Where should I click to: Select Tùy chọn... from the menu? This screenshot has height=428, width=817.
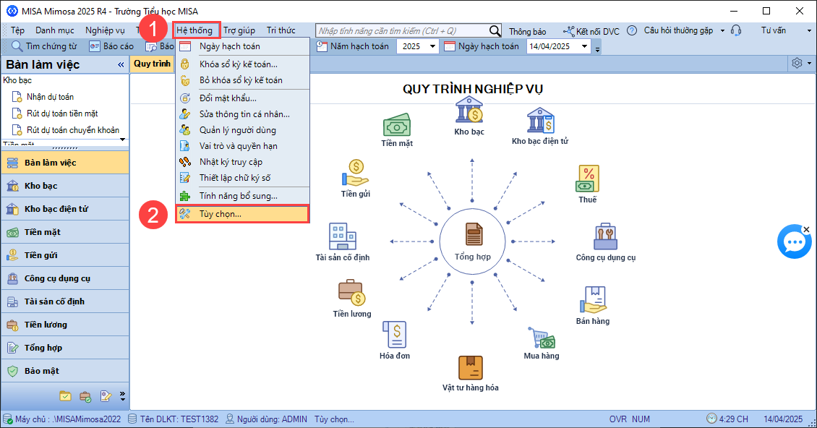(x=242, y=214)
